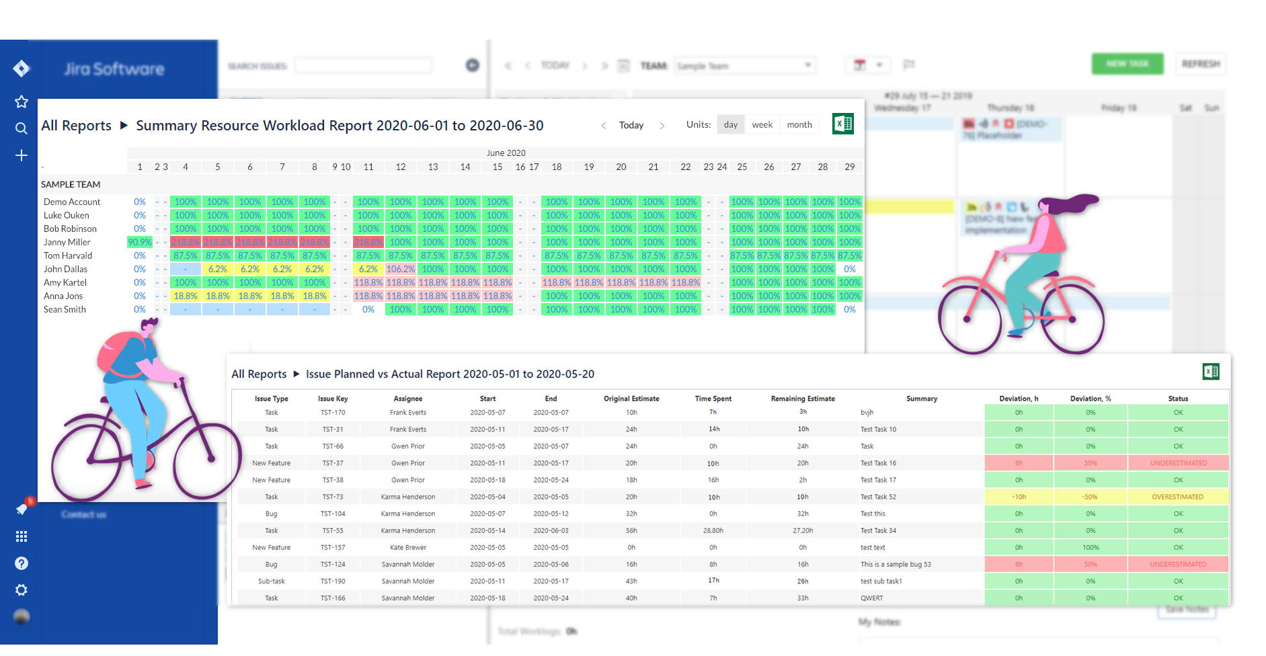This screenshot has height=656, width=1266.
Task: Click the Refresh button
Action: tap(1201, 64)
